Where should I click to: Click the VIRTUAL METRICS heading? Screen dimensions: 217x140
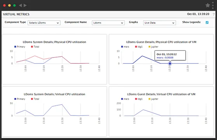pos(16,14)
